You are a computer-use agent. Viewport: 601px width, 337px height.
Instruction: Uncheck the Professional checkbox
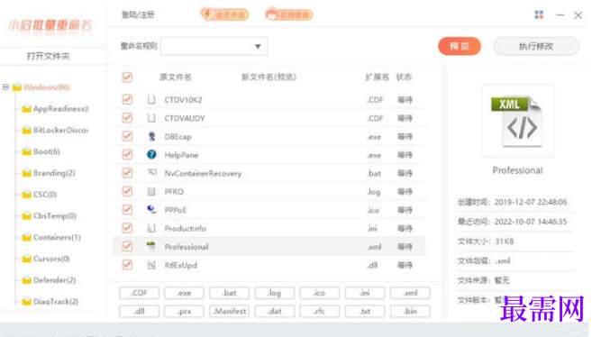[x=127, y=246]
